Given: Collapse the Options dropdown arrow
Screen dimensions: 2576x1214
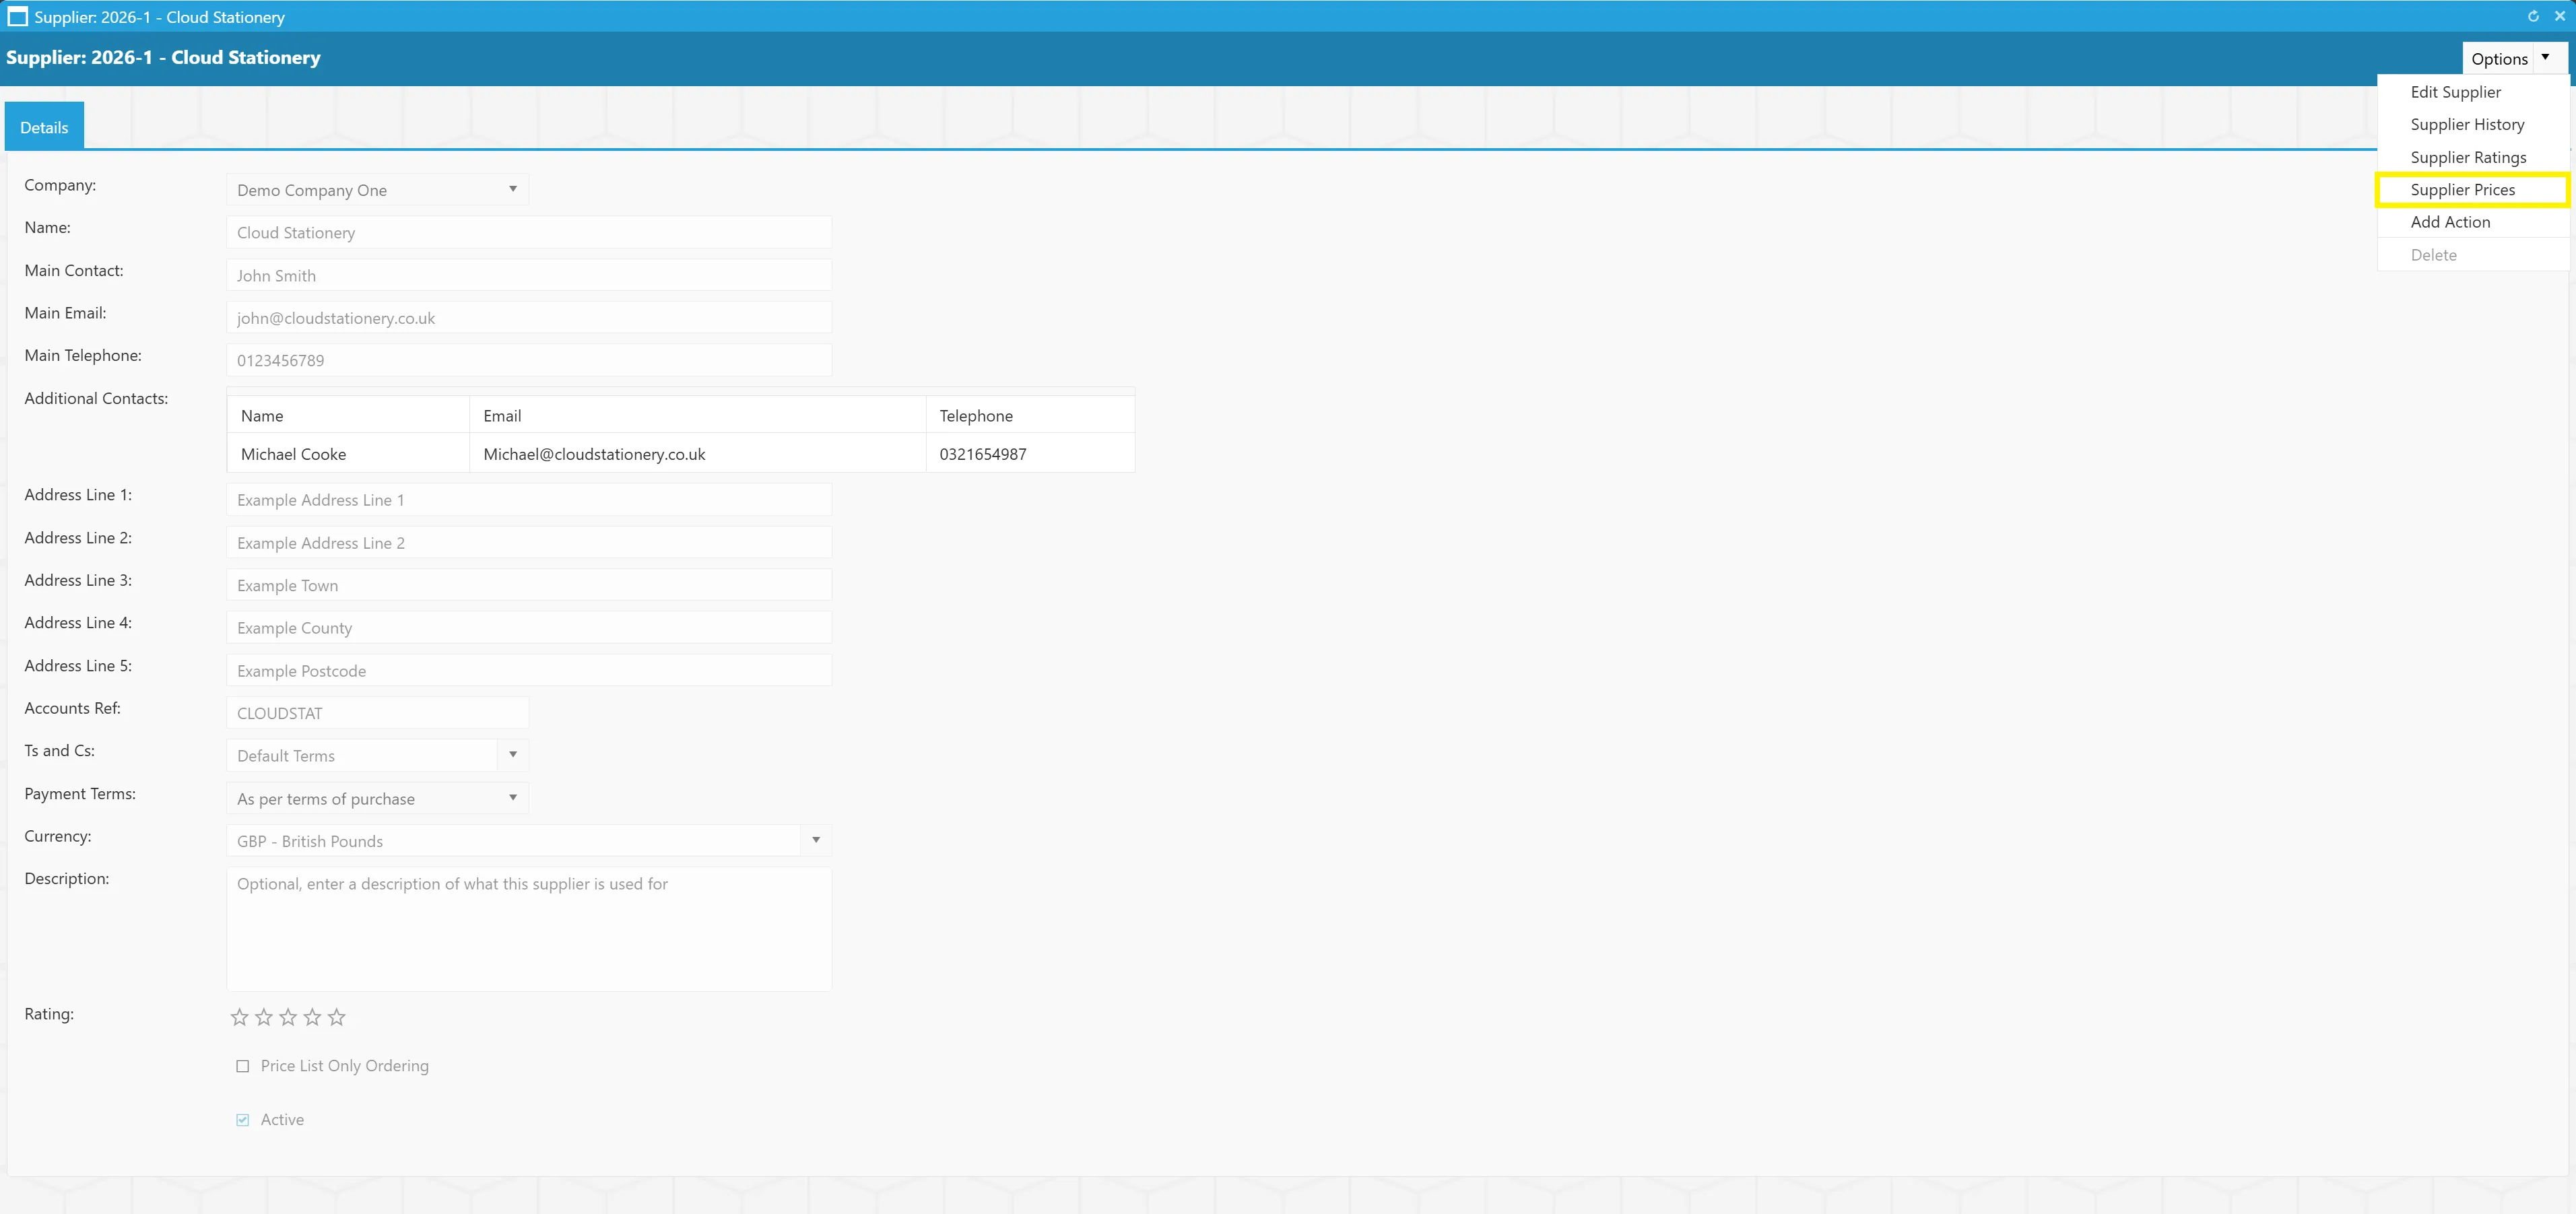Looking at the screenshot, I should point(2545,58).
